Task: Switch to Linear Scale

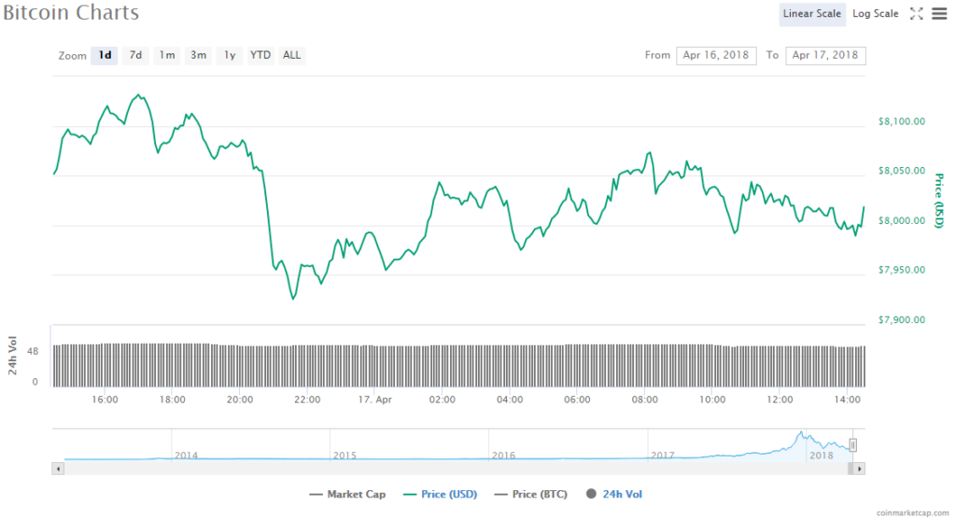Action: click(x=812, y=13)
